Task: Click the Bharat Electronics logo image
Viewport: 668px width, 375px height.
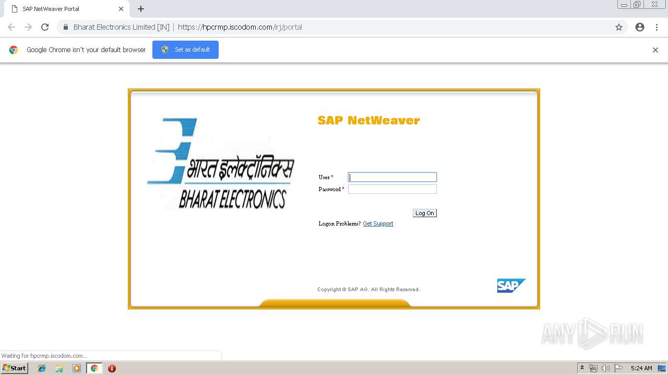Action: point(221,163)
